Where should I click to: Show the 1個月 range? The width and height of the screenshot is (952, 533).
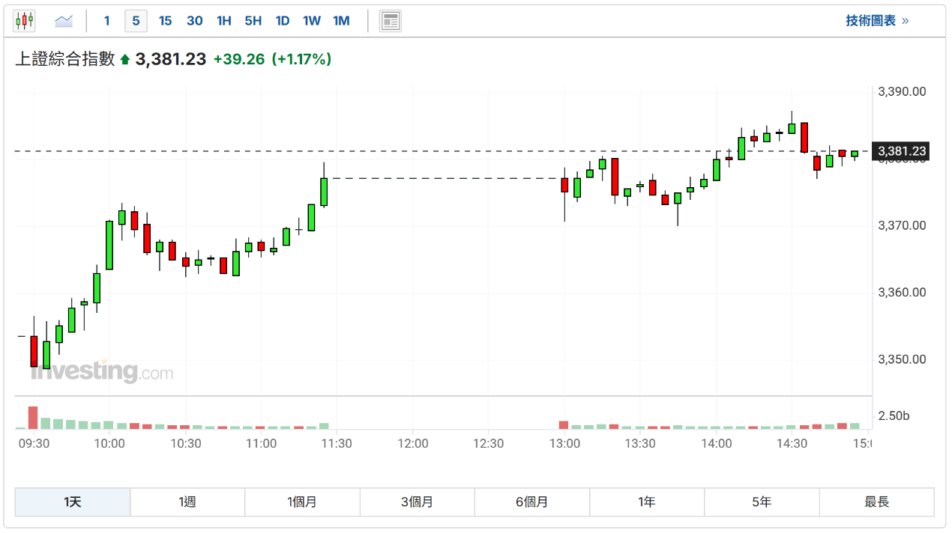pyautogui.click(x=302, y=502)
